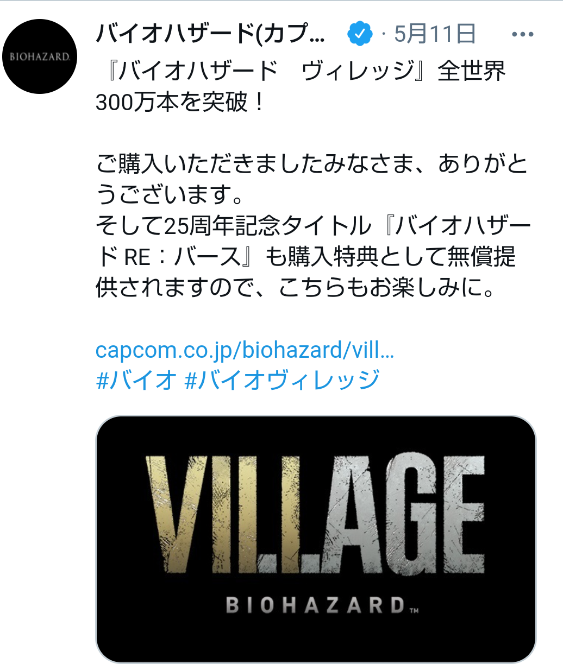
Task: Click the 供されますので、こちらもお楽しみに text line
Action: 296,288
